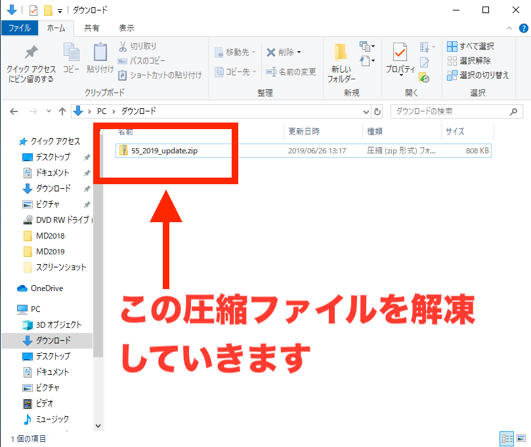Open the File (ファイル) tab

pyautogui.click(x=20, y=28)
